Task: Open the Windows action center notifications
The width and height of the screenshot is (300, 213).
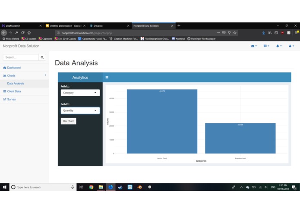Action: pyautogui.click(x=294, y=188)
